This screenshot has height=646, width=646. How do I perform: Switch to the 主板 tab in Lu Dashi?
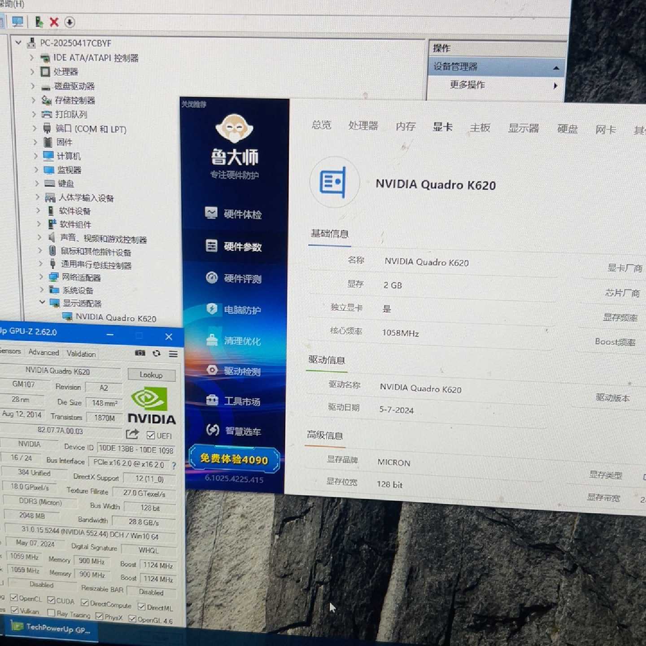coord(480,128)
